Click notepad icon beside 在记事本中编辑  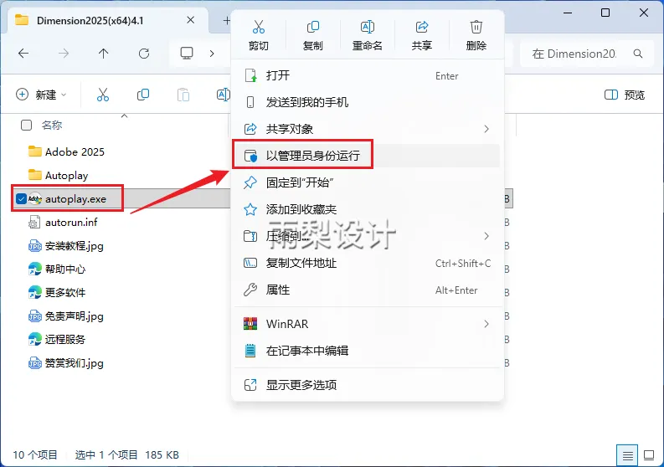tap(250, 351)
